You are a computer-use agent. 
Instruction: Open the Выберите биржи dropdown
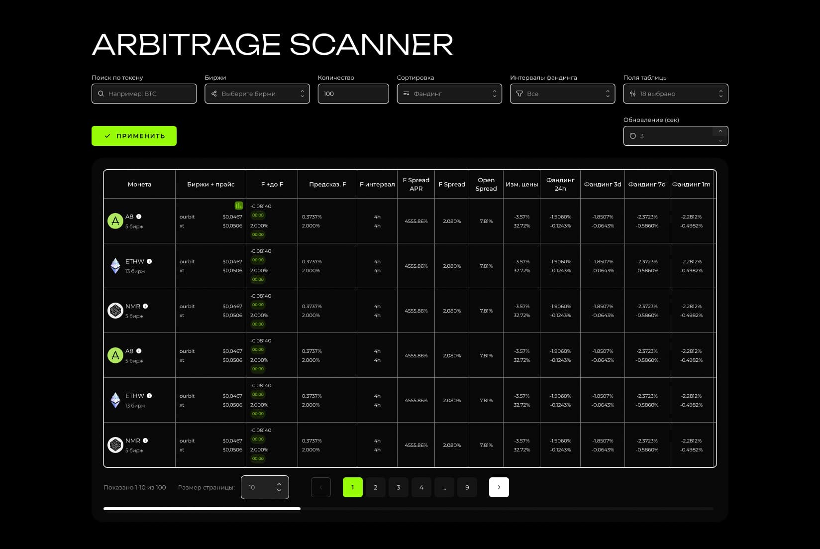pyautogui.click(x=257, y=94)
